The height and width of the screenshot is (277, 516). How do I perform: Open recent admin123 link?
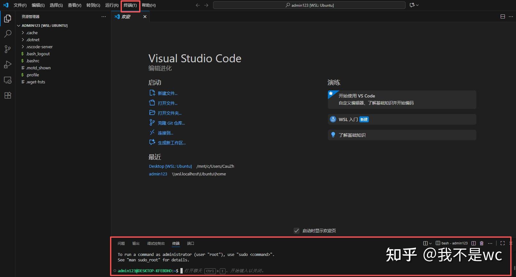tap(158, 174)
